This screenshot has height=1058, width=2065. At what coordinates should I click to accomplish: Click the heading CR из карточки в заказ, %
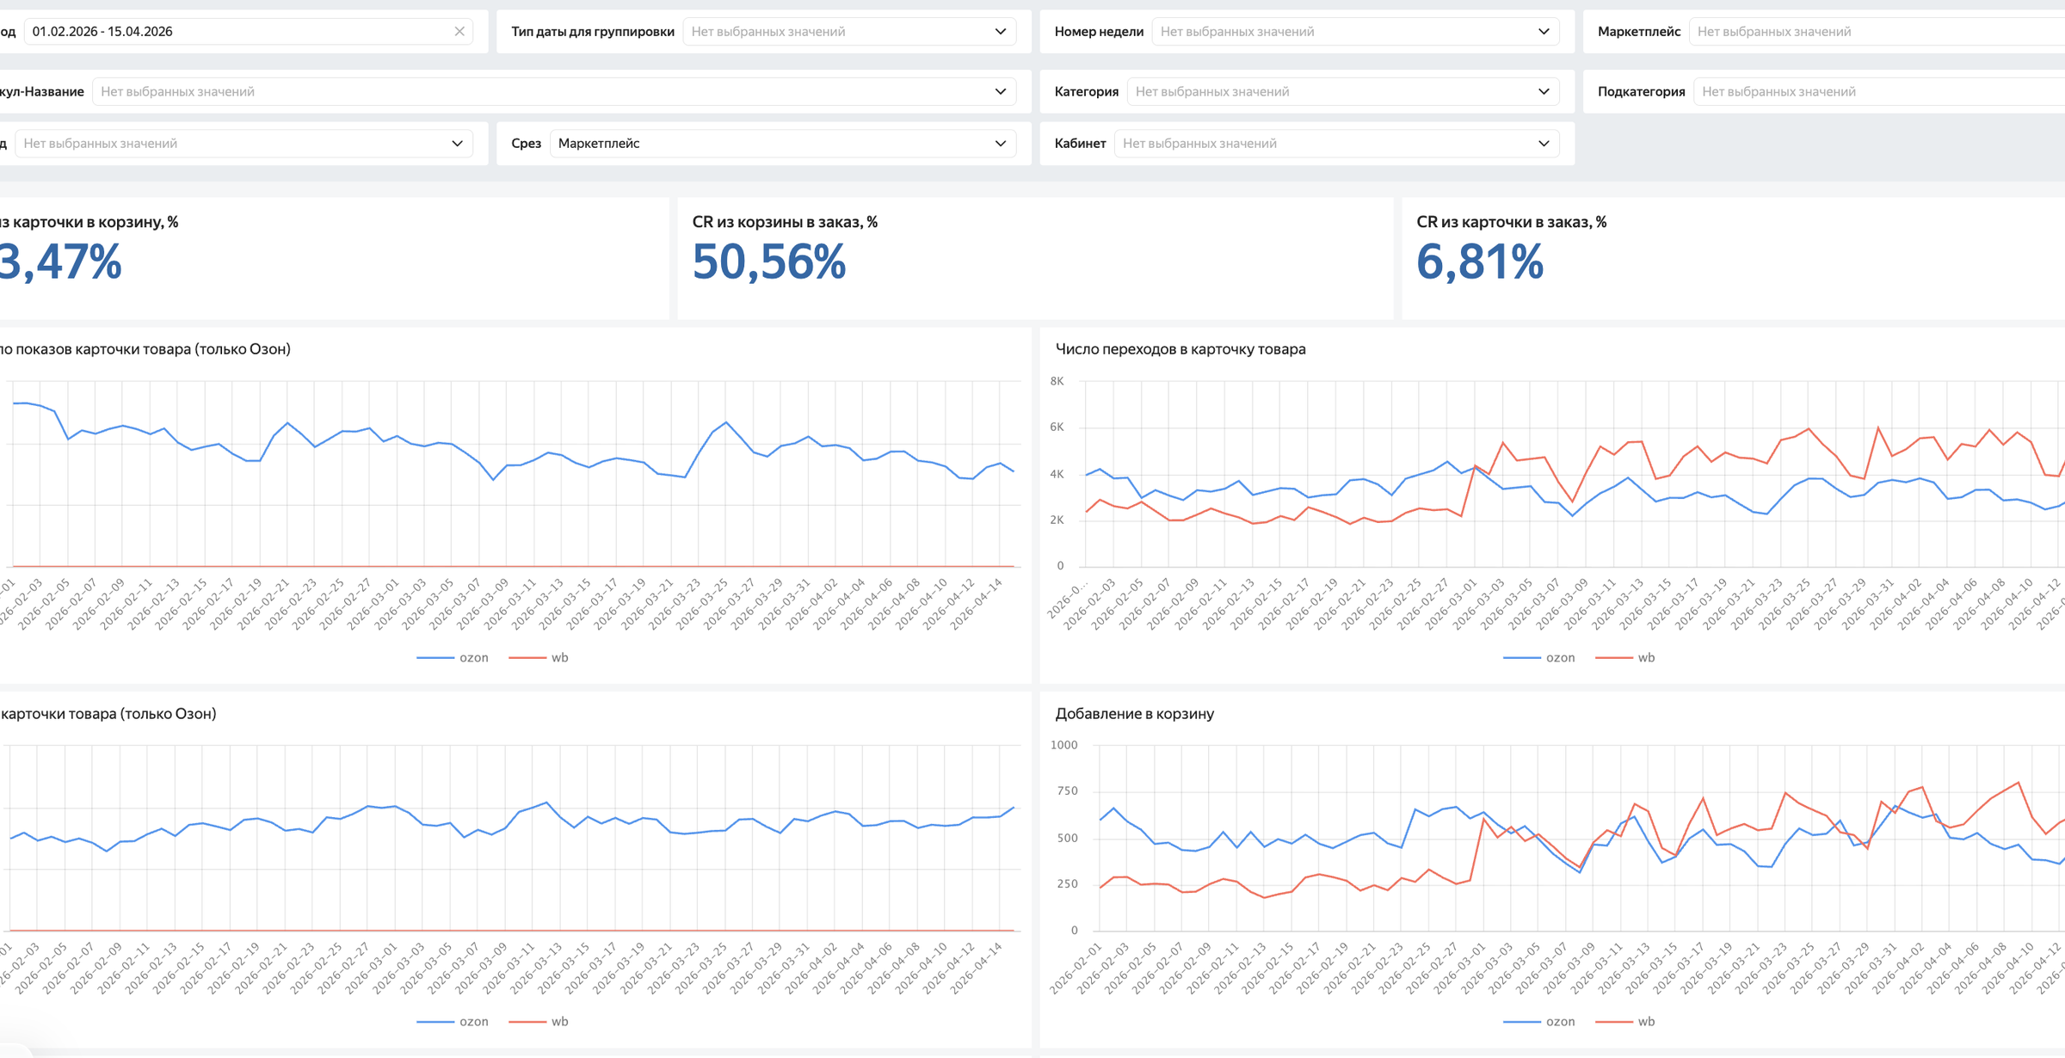(x=1512, y=222)
